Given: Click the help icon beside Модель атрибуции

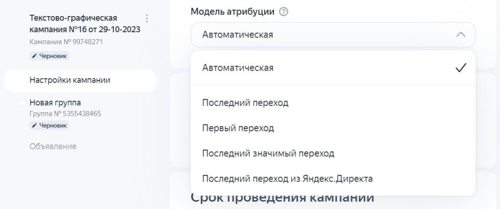Looking at the screenshot, I should [284, 12].
